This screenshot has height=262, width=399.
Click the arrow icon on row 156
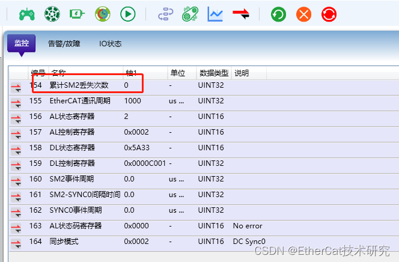tap(16, 119)
